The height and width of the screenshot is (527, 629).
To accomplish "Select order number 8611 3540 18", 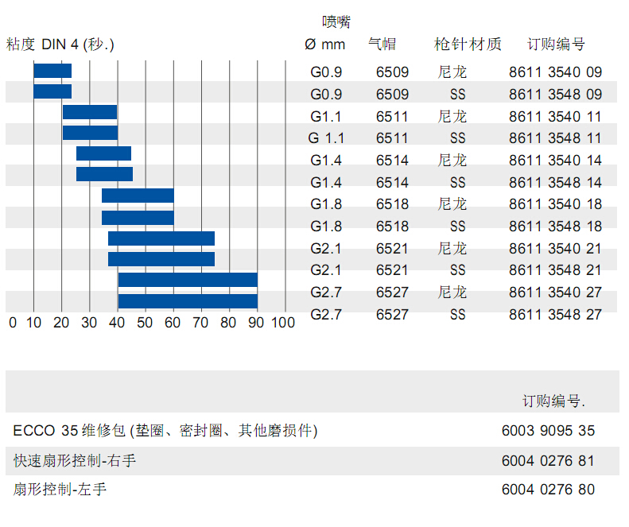I will click(x=555, y=204).
